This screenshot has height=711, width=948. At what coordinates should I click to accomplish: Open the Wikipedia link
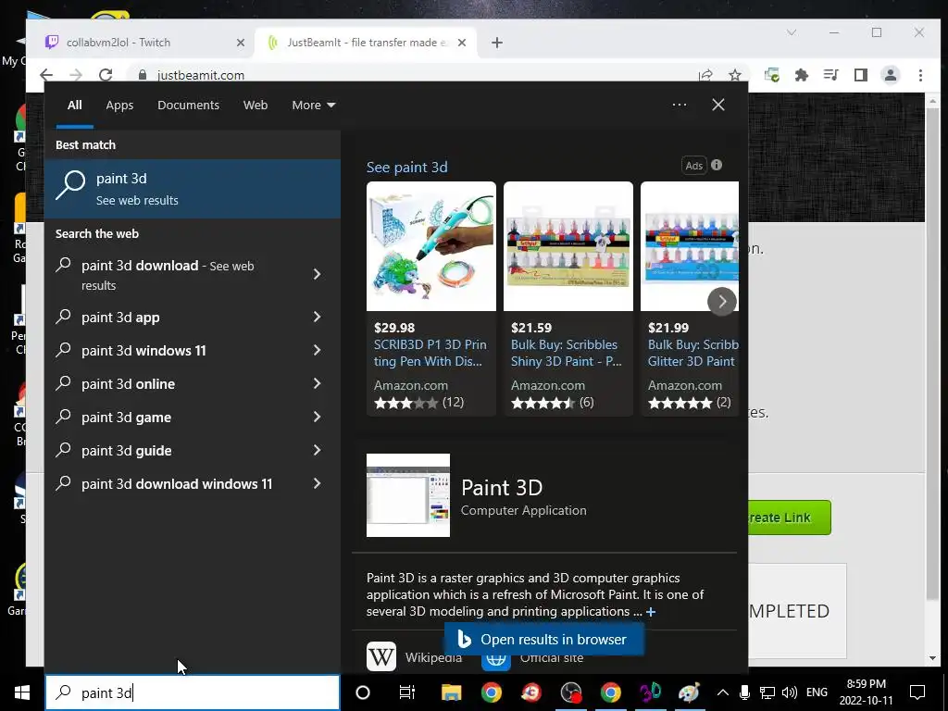414,656
